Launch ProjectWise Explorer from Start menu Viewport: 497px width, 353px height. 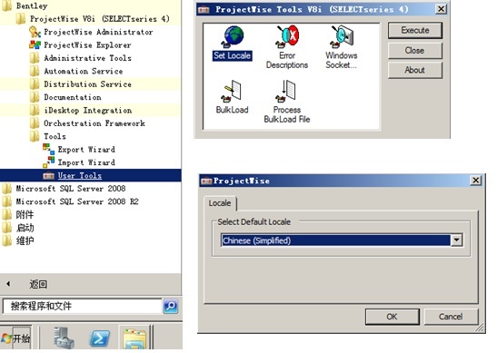(80, 45)
